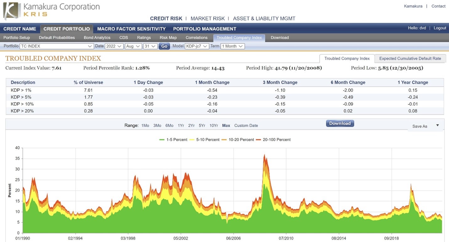Open the Risk Map submenu item
Screen dimensions: 449x242
click(x=168, y=37)
